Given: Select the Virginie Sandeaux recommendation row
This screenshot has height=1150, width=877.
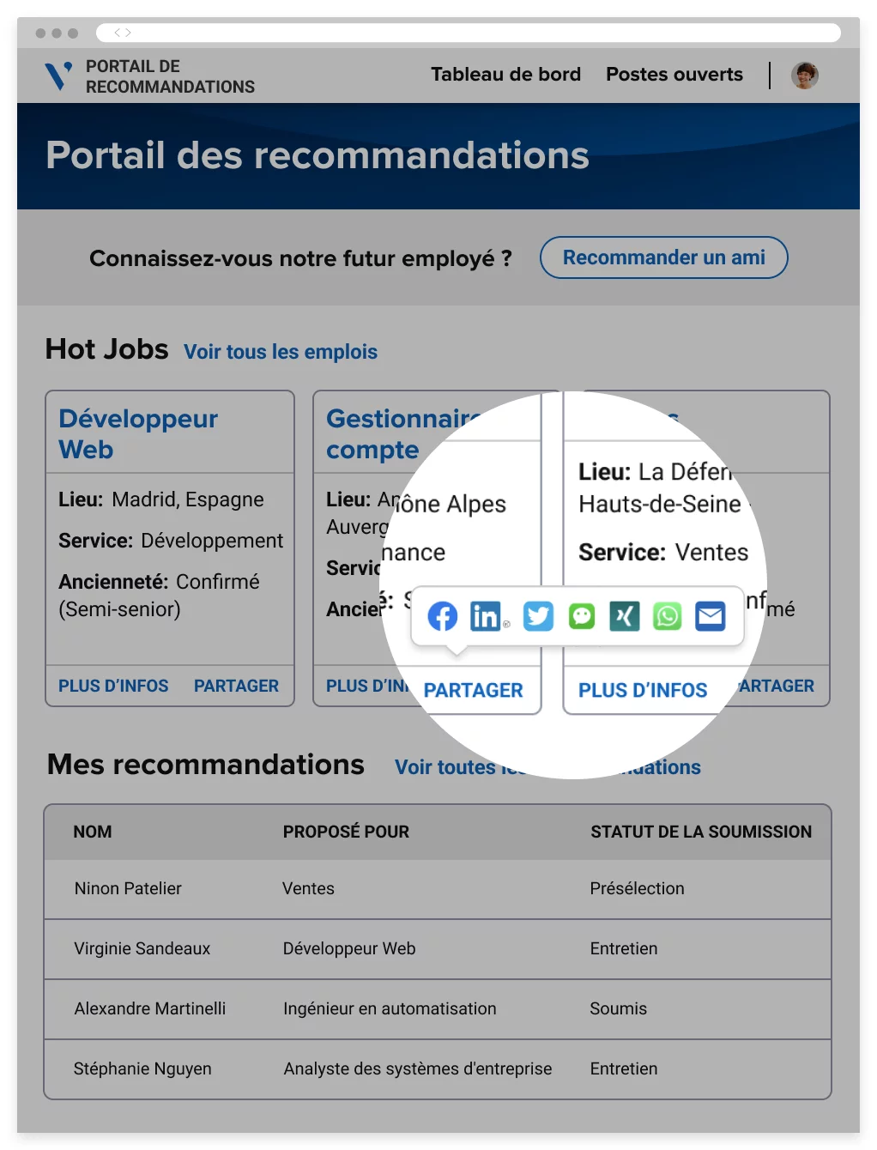Looking at the screenshot, I should point(437,948).
